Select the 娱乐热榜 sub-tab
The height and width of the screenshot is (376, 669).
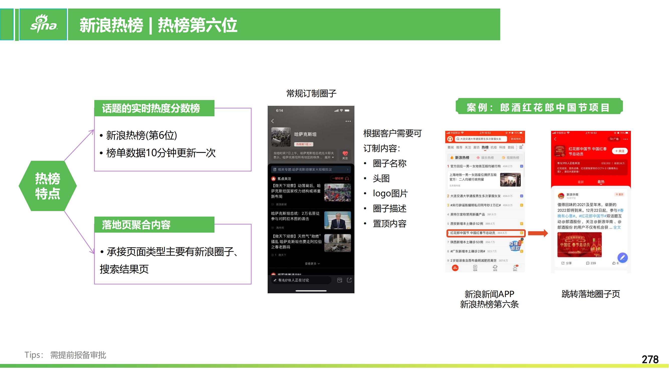click(x=485, y=157)
